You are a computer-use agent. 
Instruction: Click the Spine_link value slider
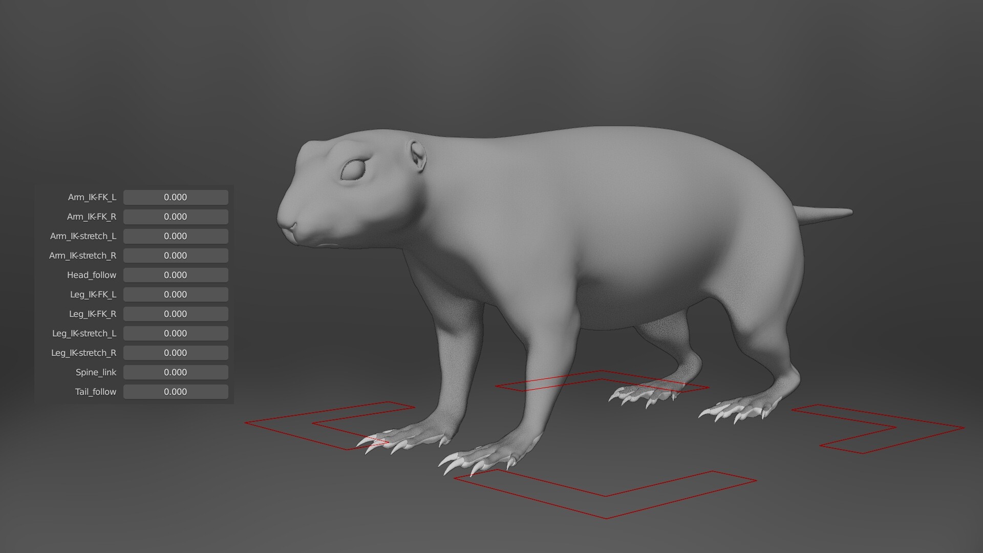[176, 372]
